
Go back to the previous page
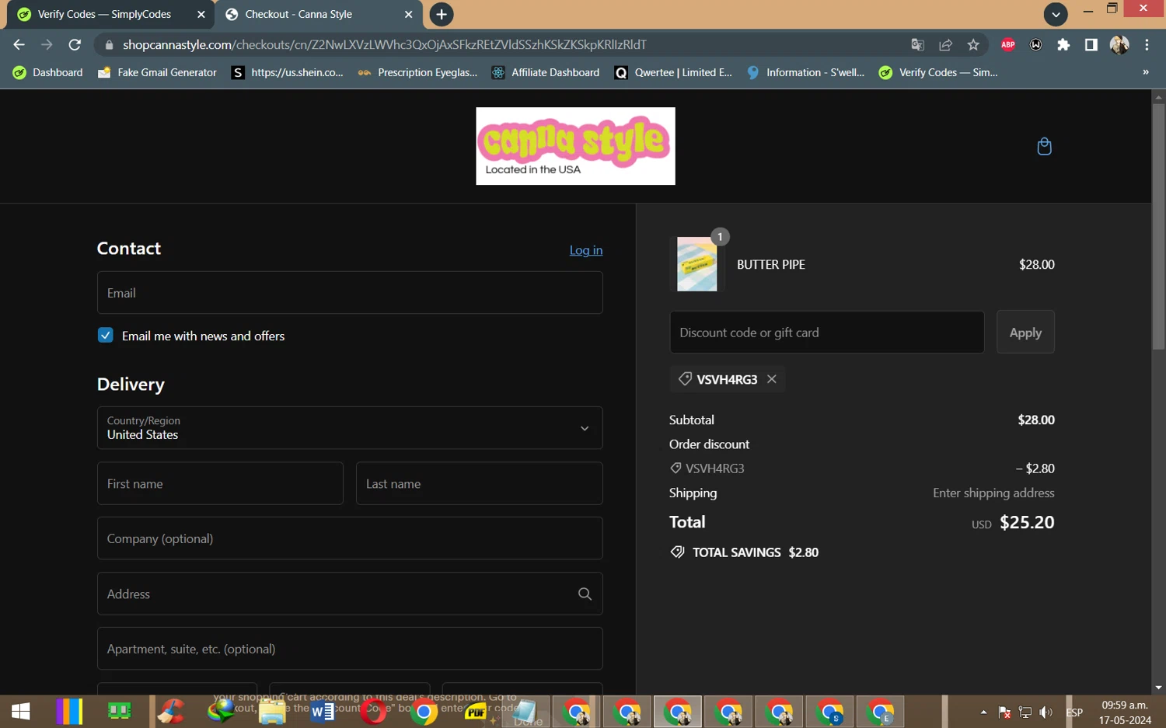click(19, 45)
